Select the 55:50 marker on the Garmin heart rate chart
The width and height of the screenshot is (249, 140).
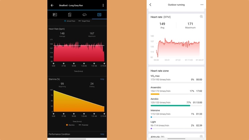(74, 64)
